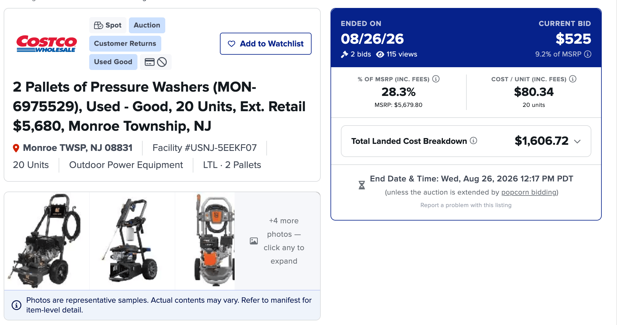Select the Used Good condition tag
This screenshot has height=325, width=617.
(113, 62)
